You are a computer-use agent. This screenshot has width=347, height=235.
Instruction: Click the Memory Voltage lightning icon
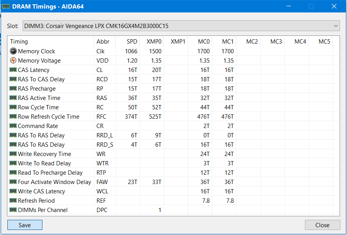[13, 60]
